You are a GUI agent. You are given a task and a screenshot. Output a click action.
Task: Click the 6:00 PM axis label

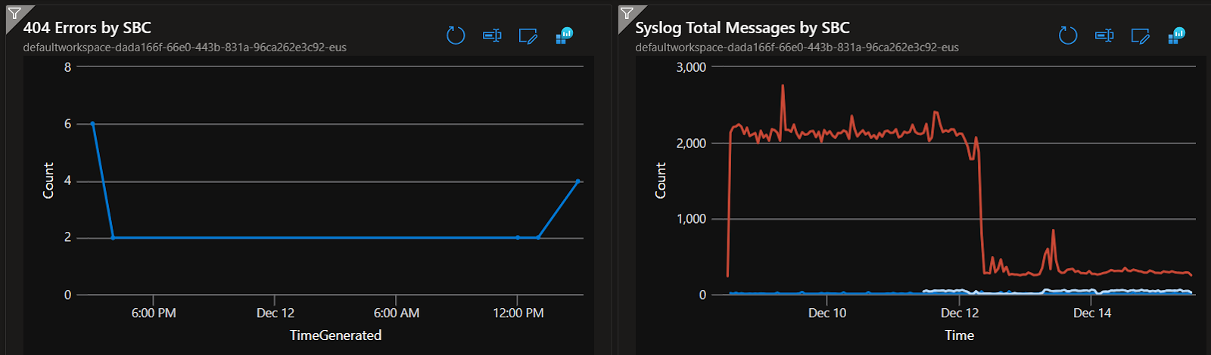tap(154, 313)
